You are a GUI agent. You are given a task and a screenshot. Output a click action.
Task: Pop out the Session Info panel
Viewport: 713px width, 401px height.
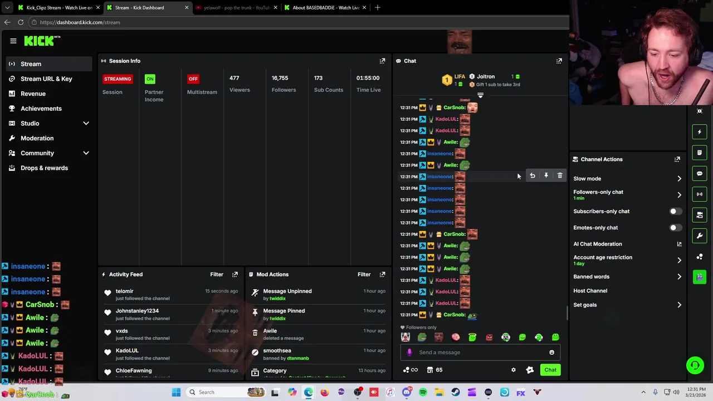tap(382, 61)
